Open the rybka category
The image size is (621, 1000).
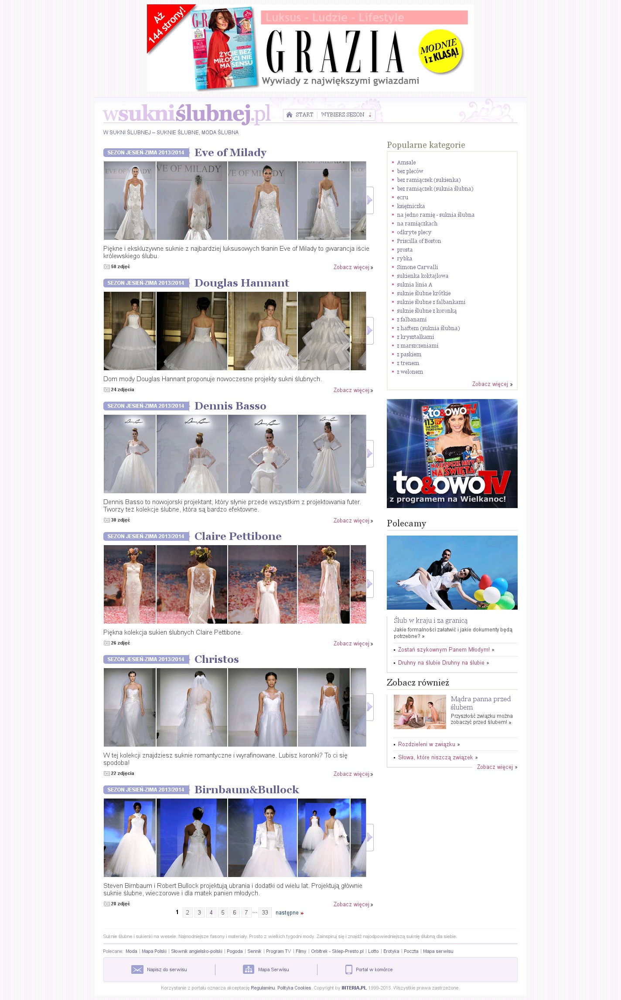coord(405,259)
